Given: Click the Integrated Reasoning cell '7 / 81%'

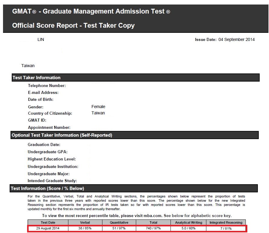Looking at the screenshot, I should (x=226, y=228).
